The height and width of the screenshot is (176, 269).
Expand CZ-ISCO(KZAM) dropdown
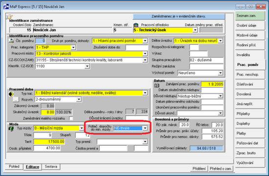pyautogui.click(x=145, y=60)
